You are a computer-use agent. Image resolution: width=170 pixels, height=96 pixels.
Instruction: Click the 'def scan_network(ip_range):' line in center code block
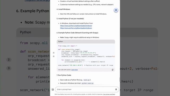pyautogui.click(x=69, y=49)
